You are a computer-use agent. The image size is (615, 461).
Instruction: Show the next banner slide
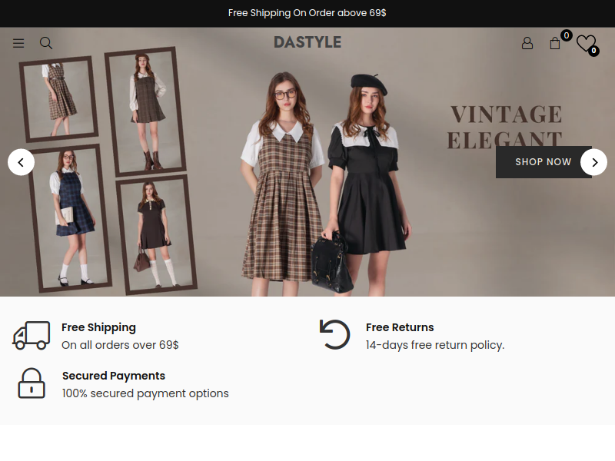click(x=593, y=162)
